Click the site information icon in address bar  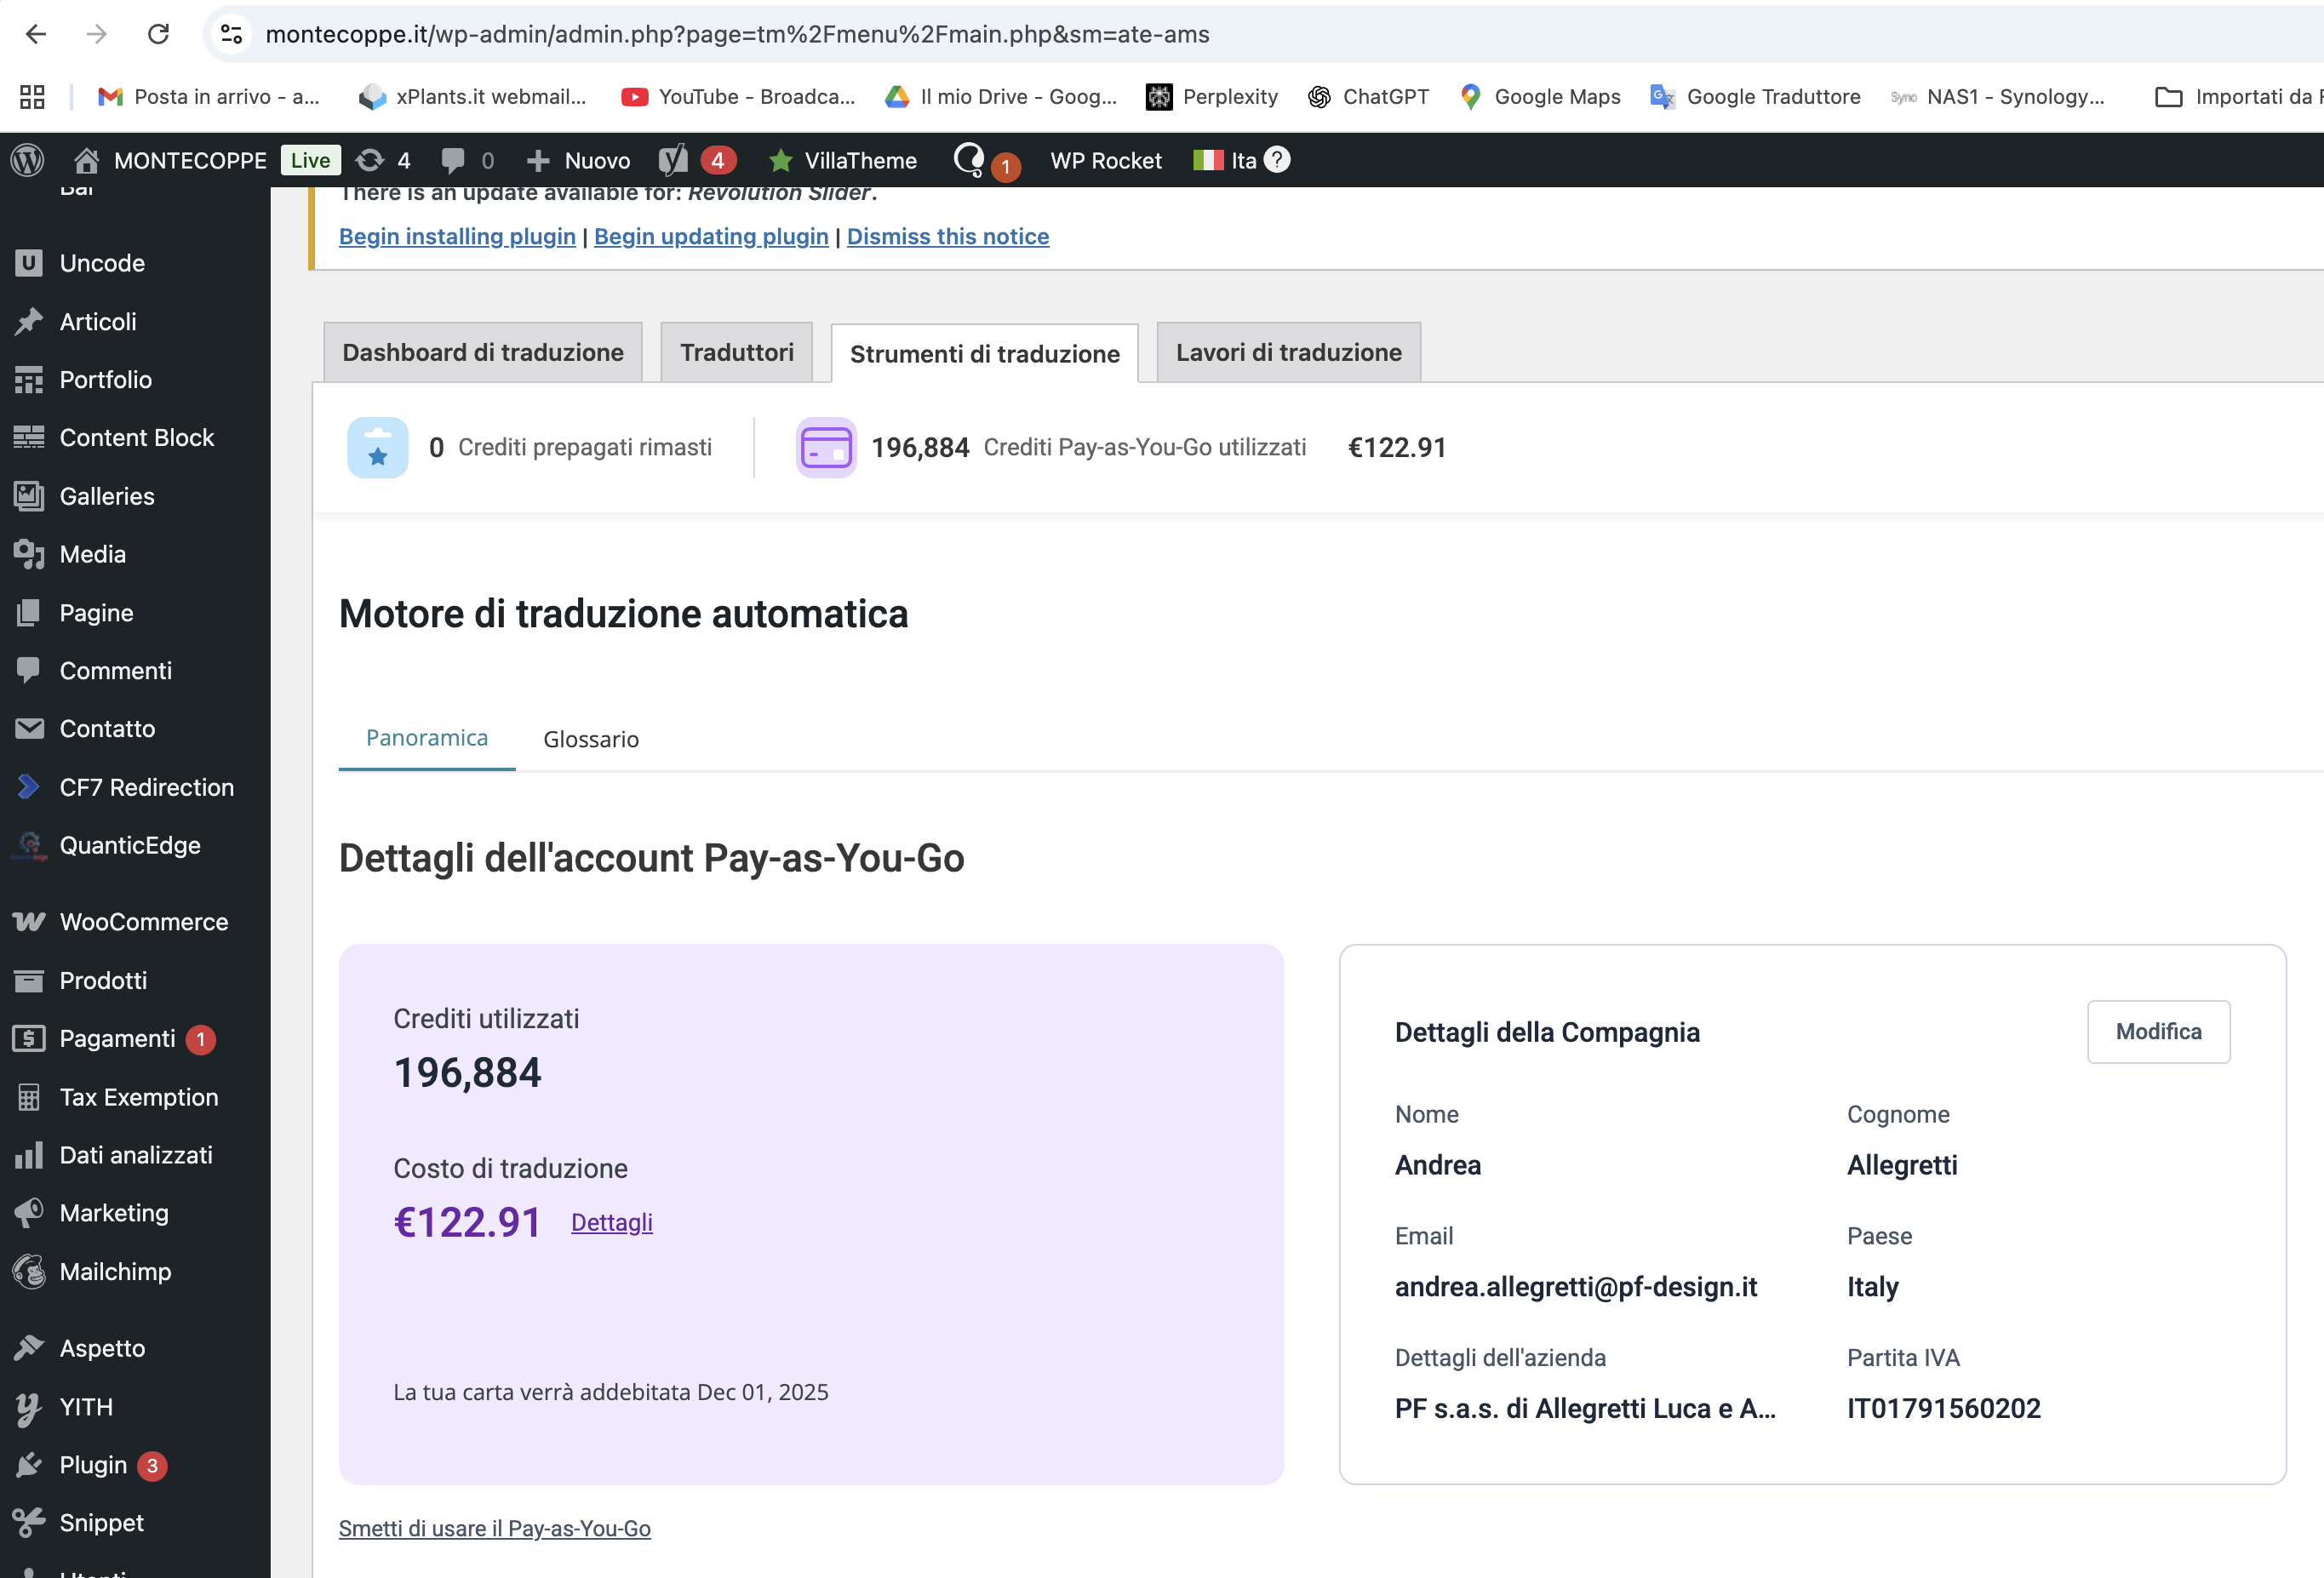pos(232,34)
